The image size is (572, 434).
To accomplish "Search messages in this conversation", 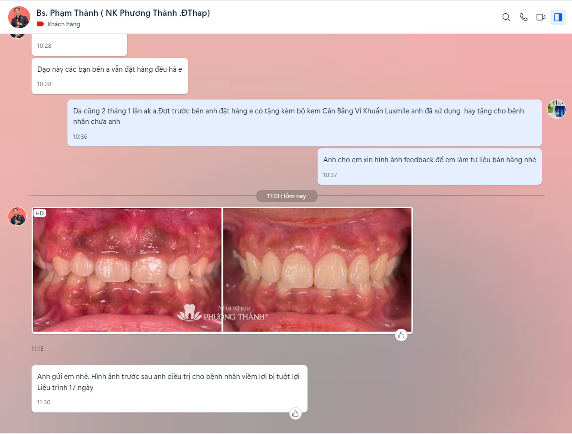I will tap(506, 17).
